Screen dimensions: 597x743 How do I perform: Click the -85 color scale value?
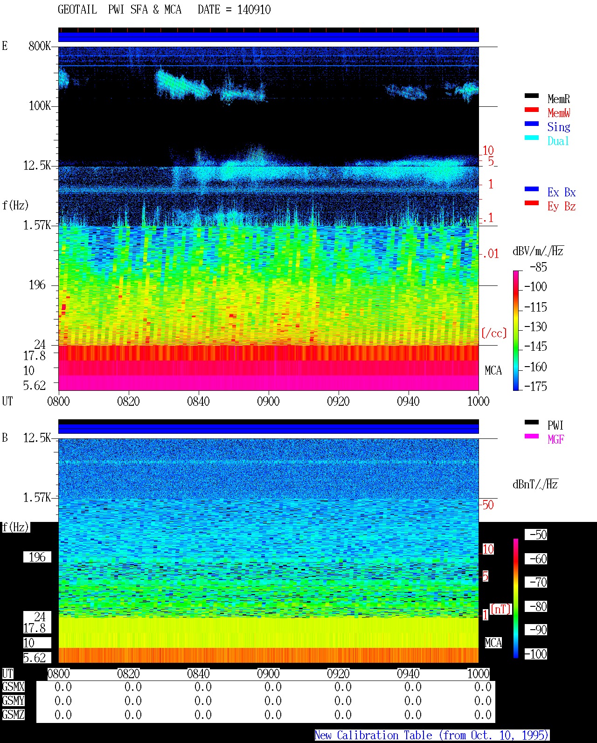[x=538, y=267]
